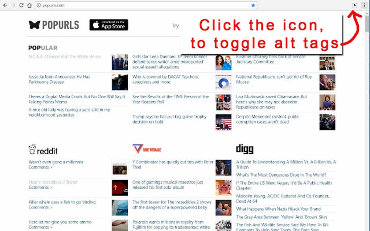Expand Comments under the ammo story
This screenshot has height=231, width=370.
[x=38, y=227]
